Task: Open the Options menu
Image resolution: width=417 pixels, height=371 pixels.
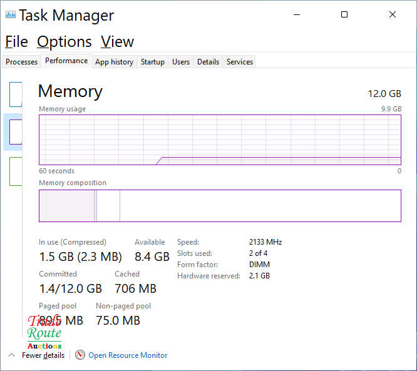Action: tap(64, 42)
